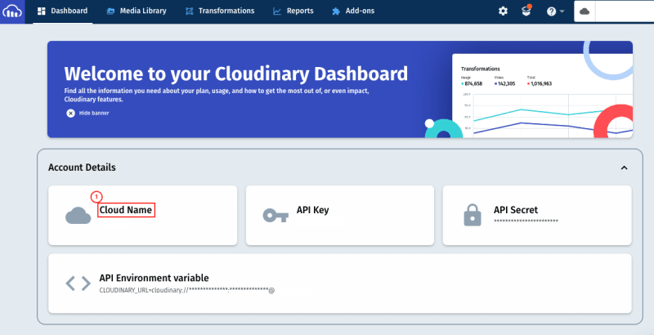Open the Dashboard tab
The width and height of the screenshot is (654, 335).
(x=63, y=11)
